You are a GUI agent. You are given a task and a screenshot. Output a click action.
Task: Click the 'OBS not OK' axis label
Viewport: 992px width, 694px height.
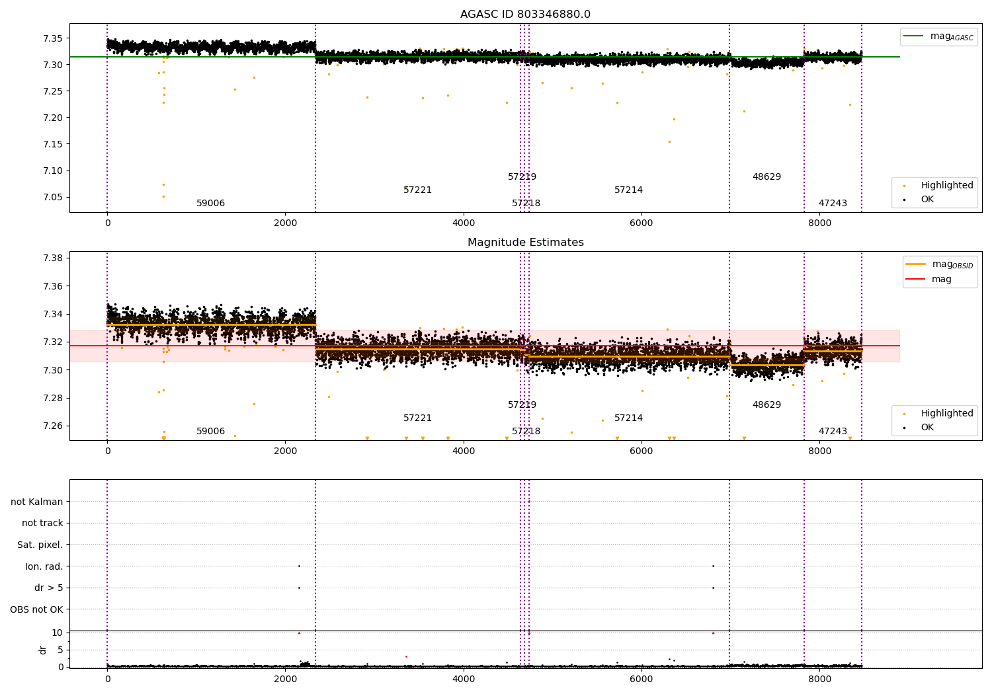pyautogui.click(x=36, y=609)
